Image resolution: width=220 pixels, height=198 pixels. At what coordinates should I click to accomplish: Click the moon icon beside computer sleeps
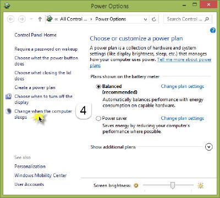tap(8, 111)
